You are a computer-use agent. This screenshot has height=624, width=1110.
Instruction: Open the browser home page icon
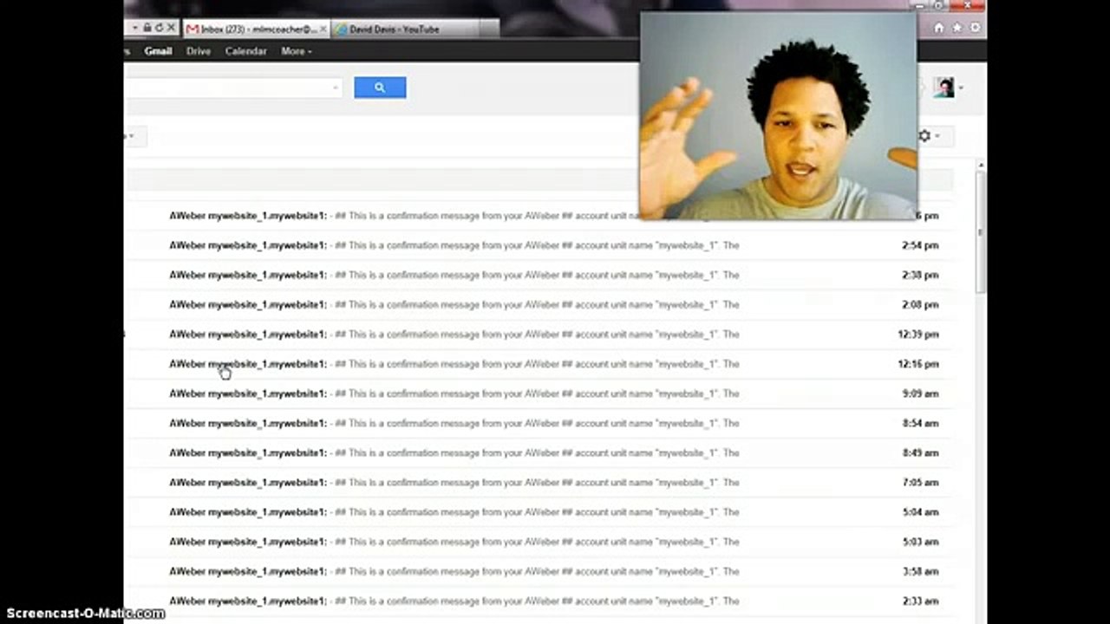pyautogui.click(x=938, y=28)
